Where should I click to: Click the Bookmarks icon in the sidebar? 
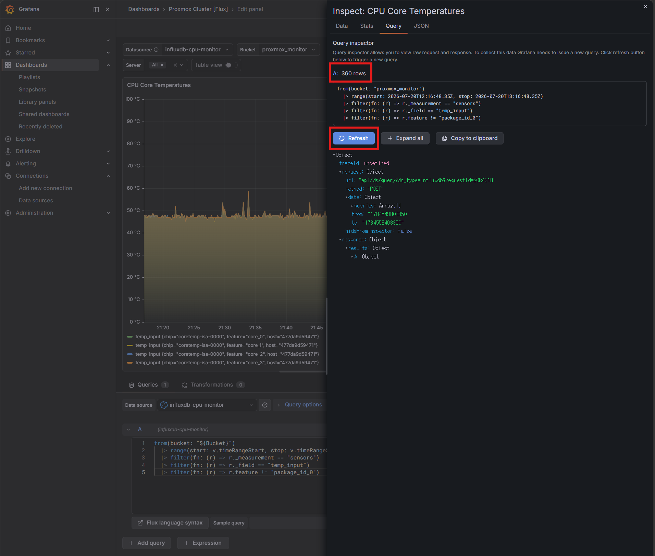[x=8, y=40]
